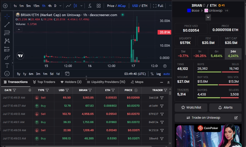Viewport: 246px width, 147px height.
Task: Open the CoinPoker advertisement banner
Action: [208, 135]
